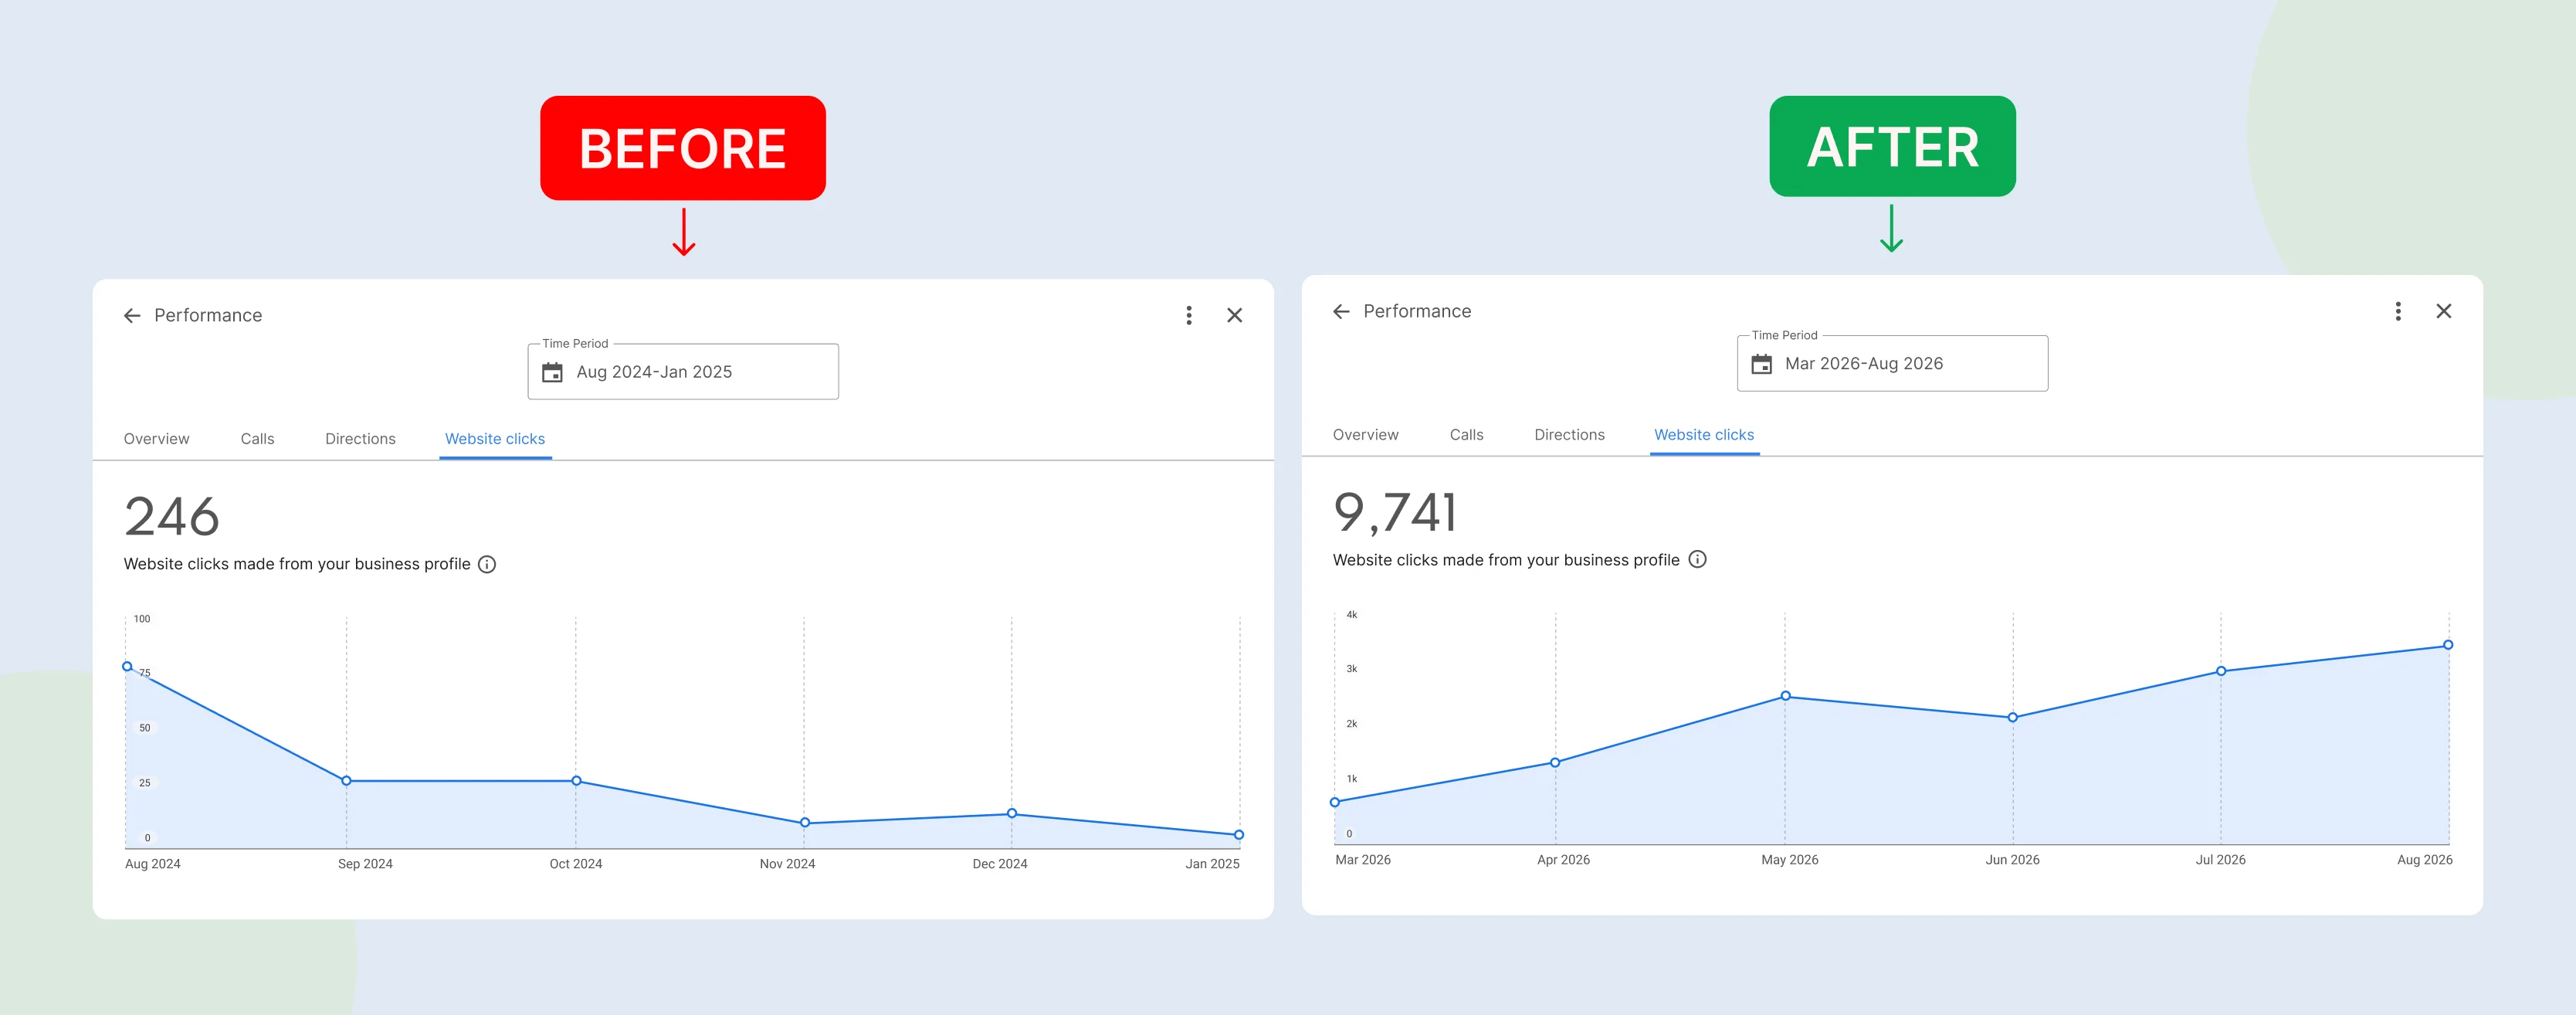Click the Dec 2024 data point on chart
The width and height of the screenshot is (2576, 1015).
click(1012, 814)
